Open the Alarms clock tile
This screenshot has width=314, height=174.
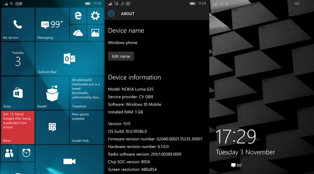(x=27, y=153)
